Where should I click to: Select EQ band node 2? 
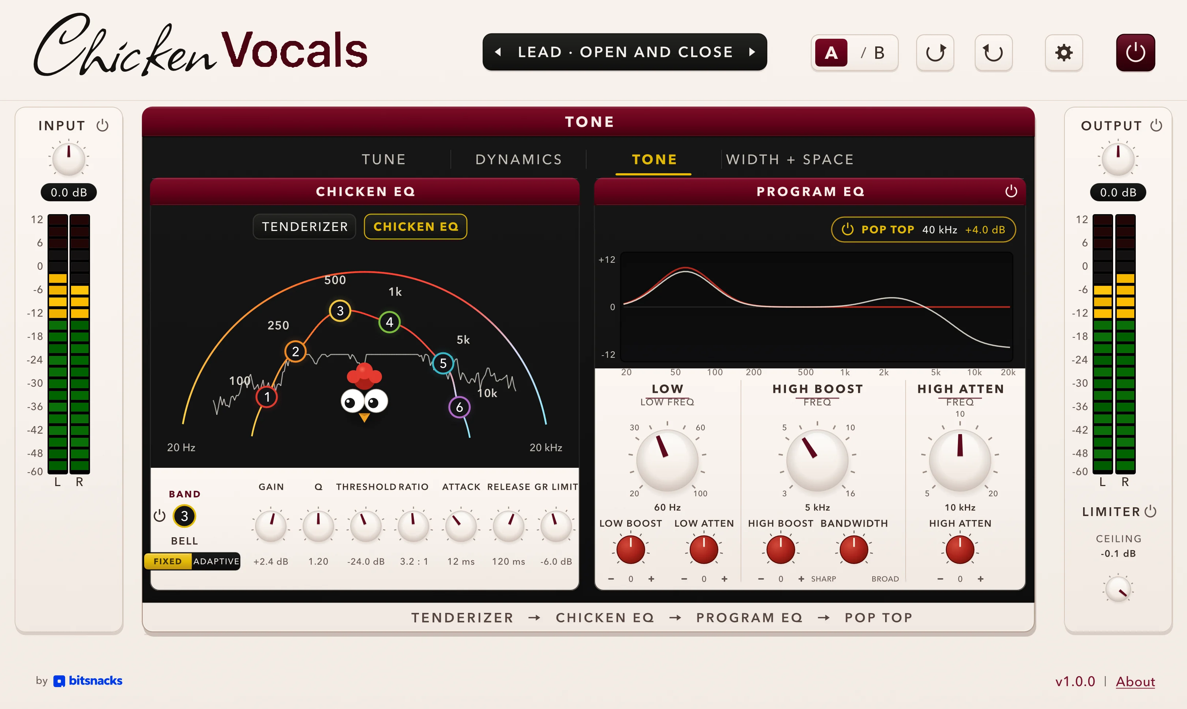point(296,352)
